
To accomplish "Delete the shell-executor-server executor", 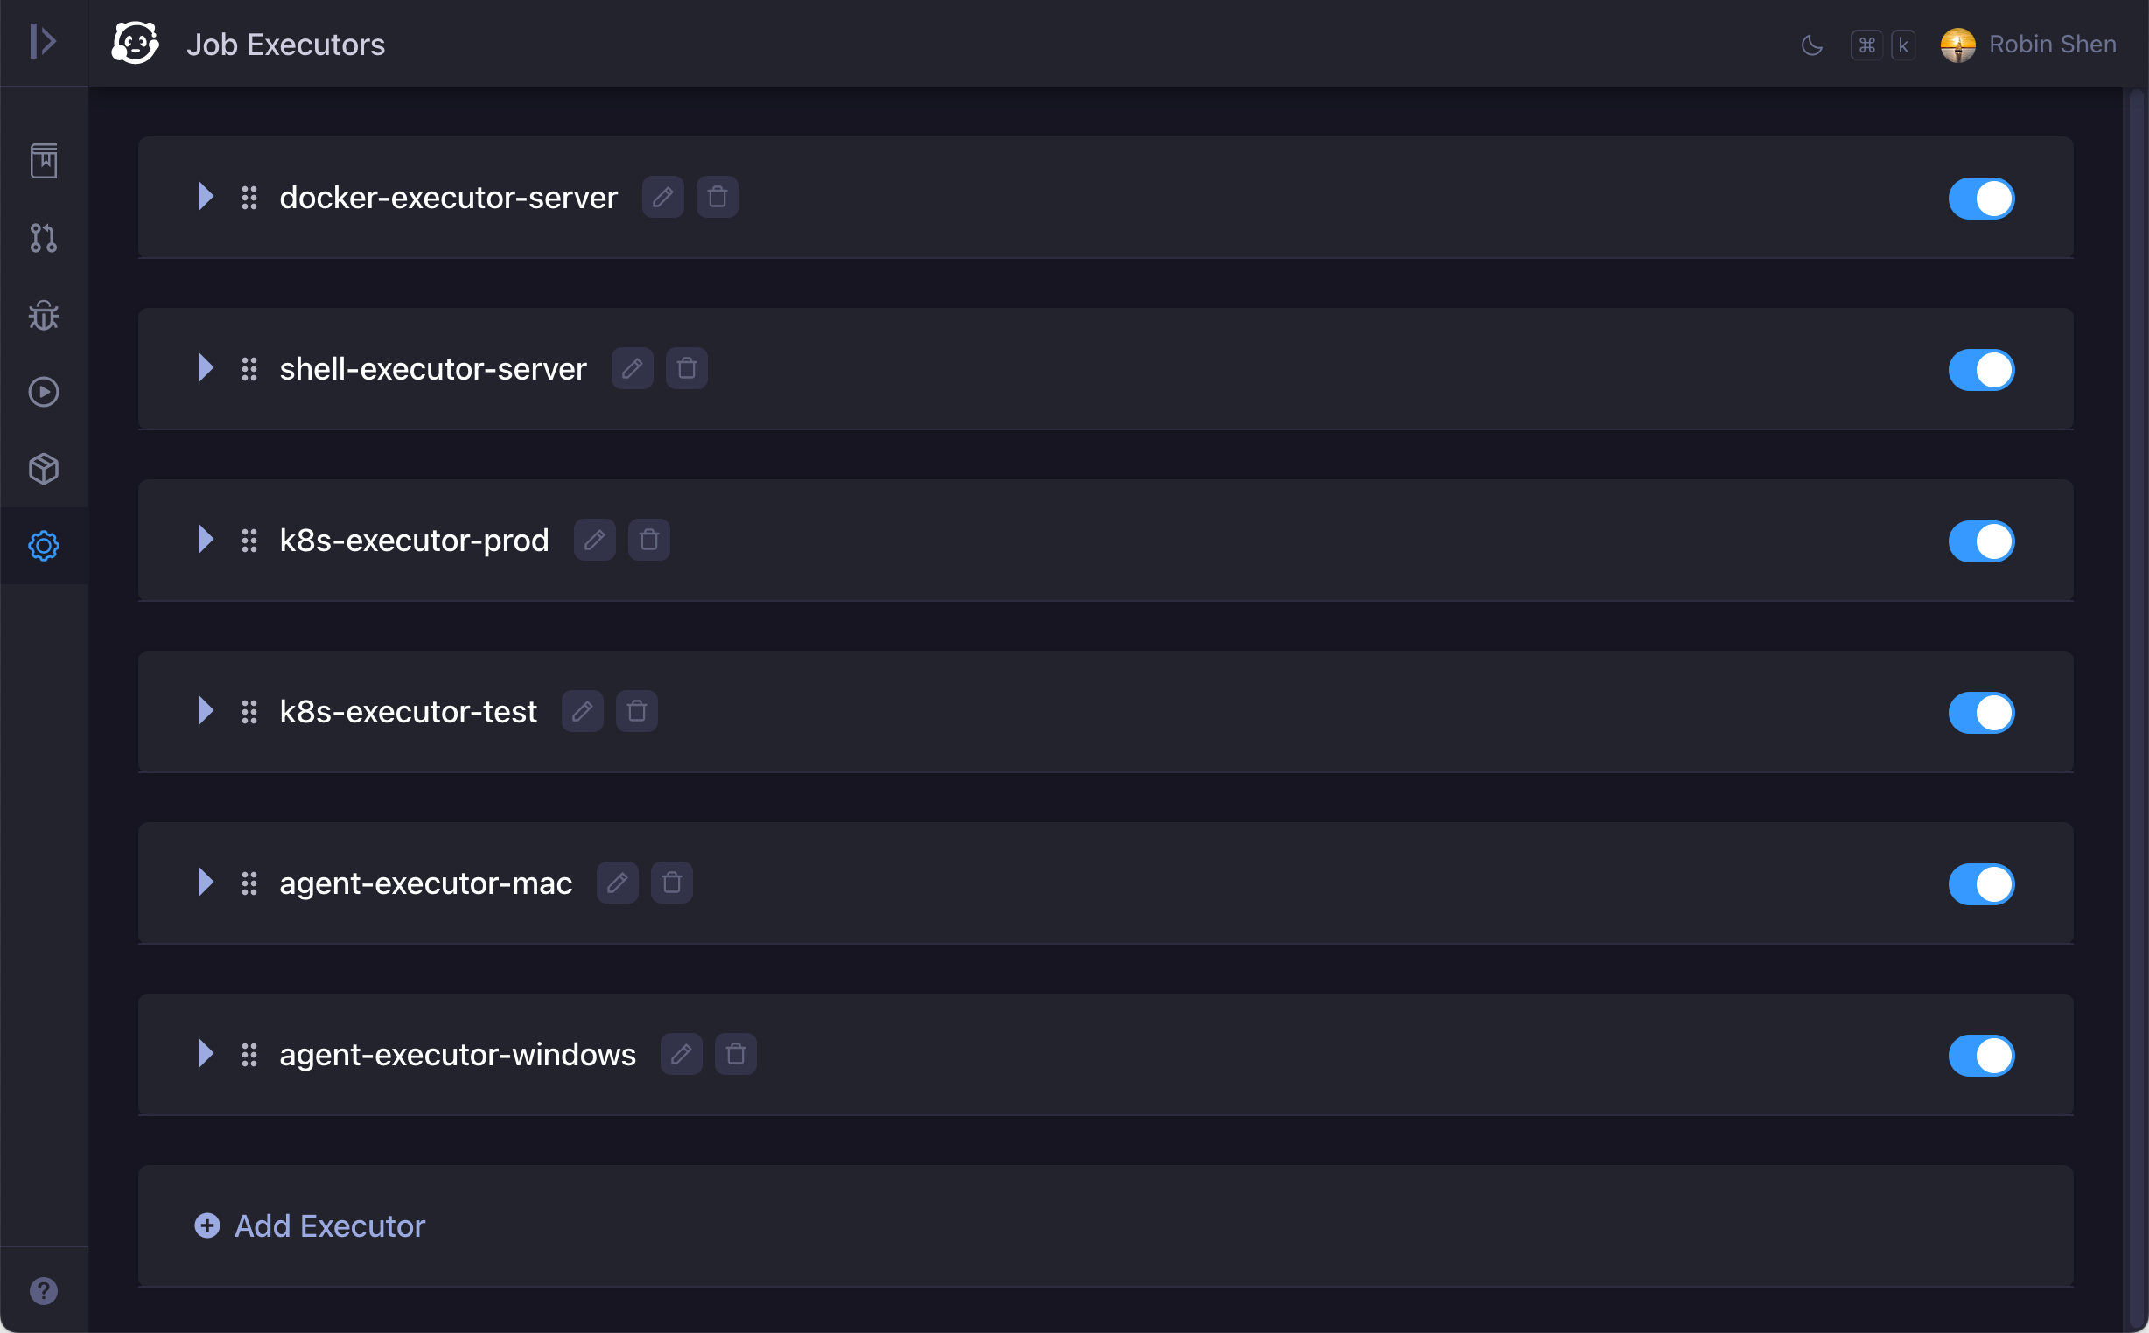I will (686, 368).
